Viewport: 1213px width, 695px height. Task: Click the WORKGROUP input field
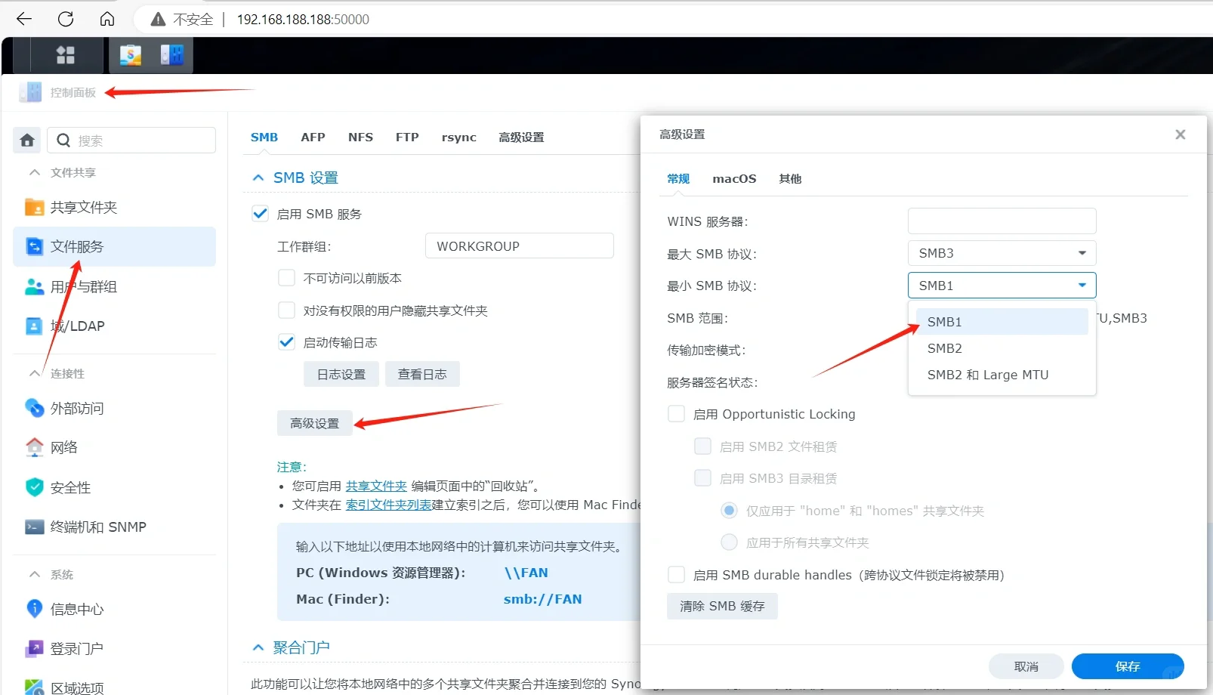[x=519, y=246]
